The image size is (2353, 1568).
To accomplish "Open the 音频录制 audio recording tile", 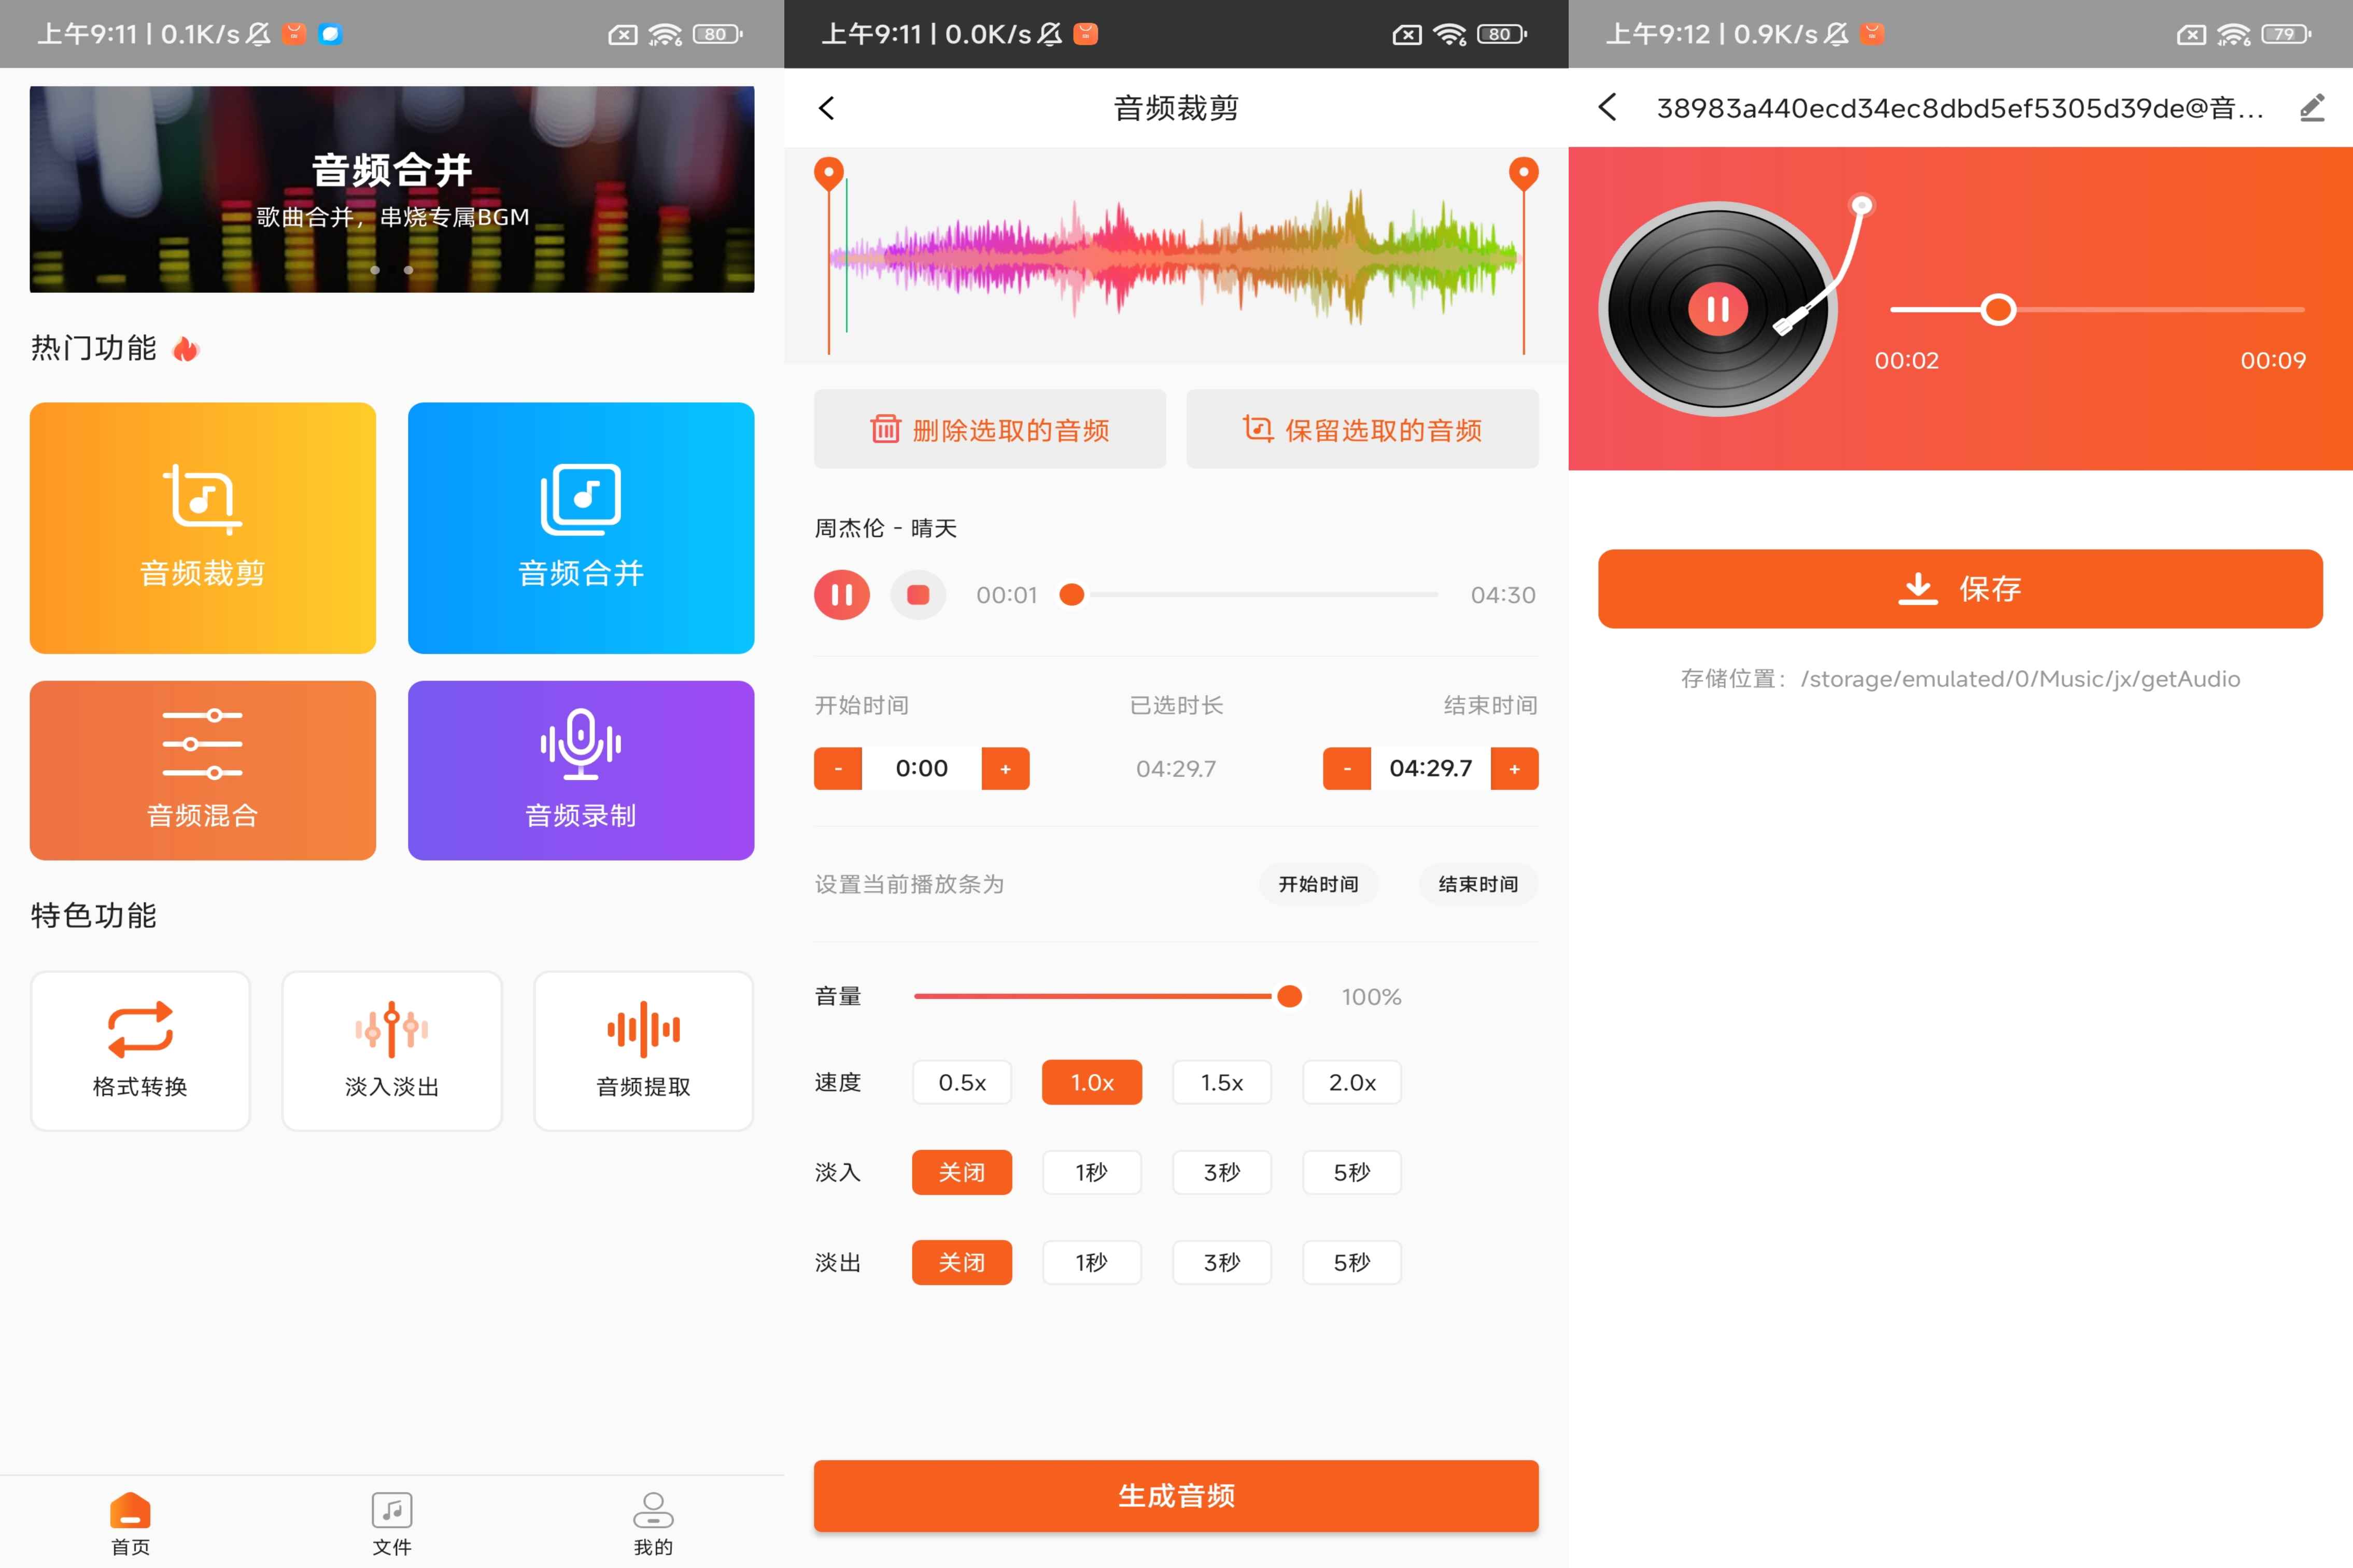I will tap(580, 770).
